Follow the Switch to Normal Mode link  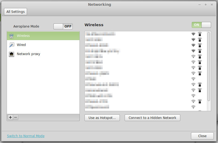(x=26, y=136)
